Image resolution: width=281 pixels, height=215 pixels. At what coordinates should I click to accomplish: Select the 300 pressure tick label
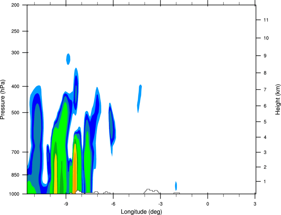coord(15,53)
